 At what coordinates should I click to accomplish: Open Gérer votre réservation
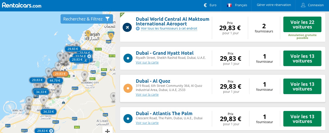tap(274, 5)
